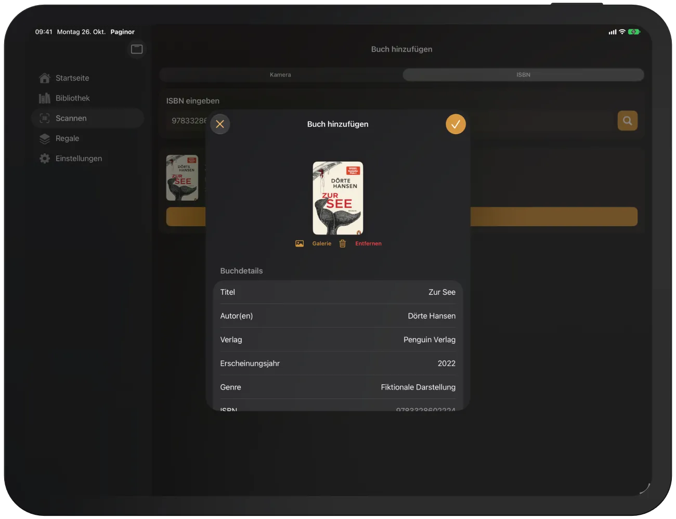Click the gear icon beside Einstellungen
Viewport: 676px width, 519px height.
pos(45,159)
